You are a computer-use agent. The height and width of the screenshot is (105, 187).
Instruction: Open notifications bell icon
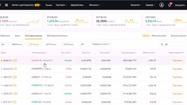coord(169,5)
